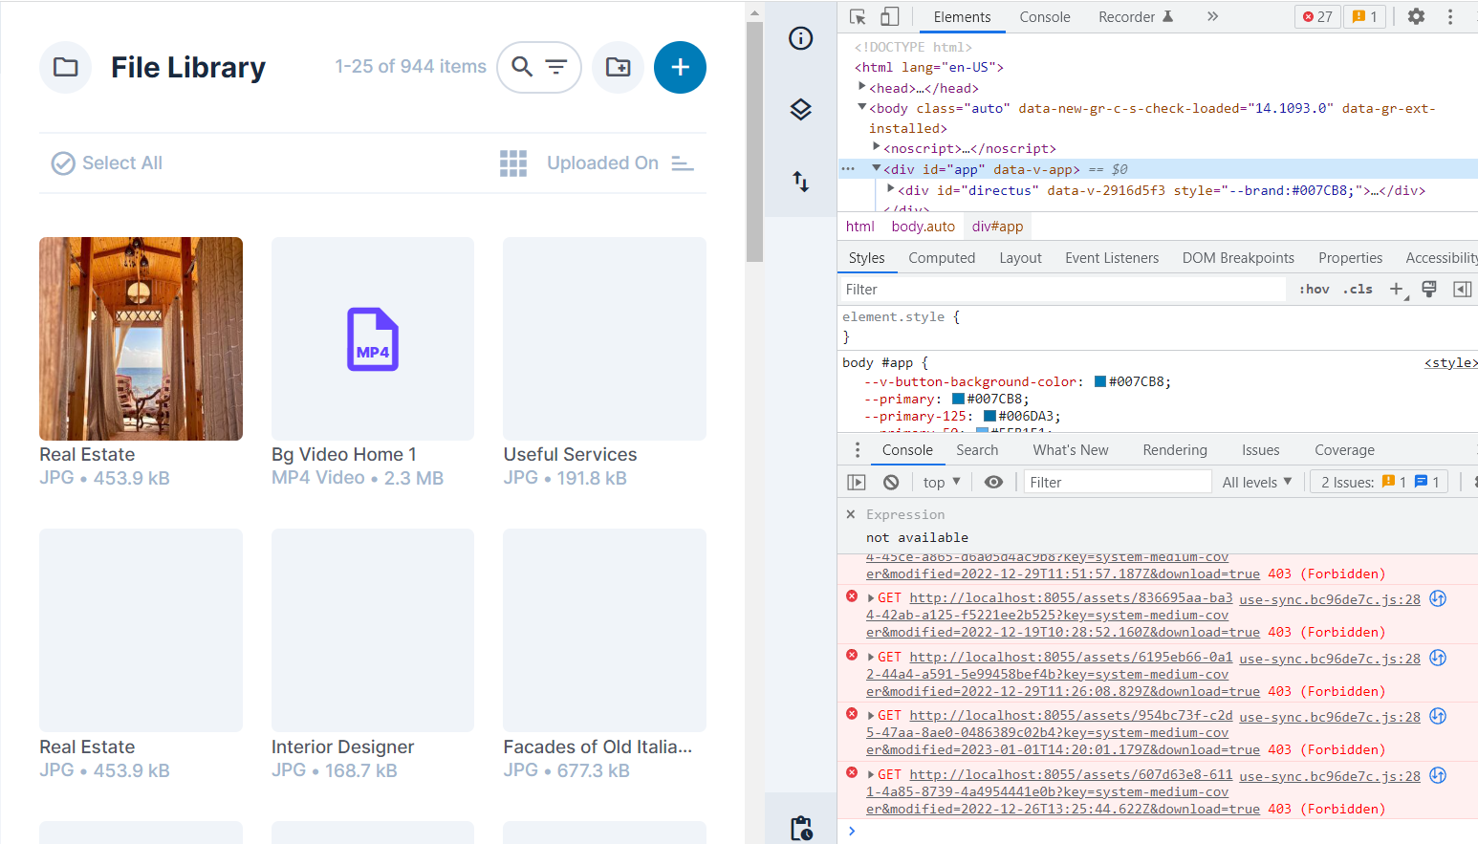The width and height of the screenshot is (1478, 844).
Task: Open the use-sync.bc96de7c.js source link
Action: [x=1328, y=598]
